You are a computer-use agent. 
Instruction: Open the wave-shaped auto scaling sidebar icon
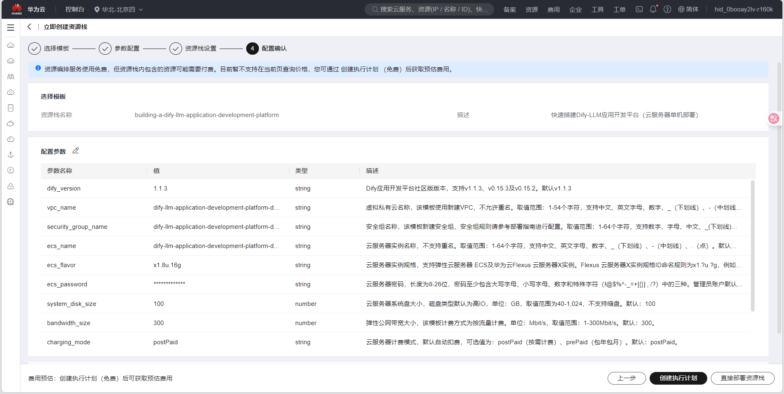[11, 77]
